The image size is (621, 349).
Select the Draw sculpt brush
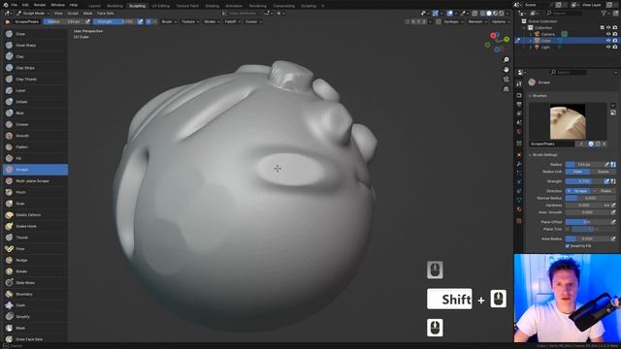[35, 34]
